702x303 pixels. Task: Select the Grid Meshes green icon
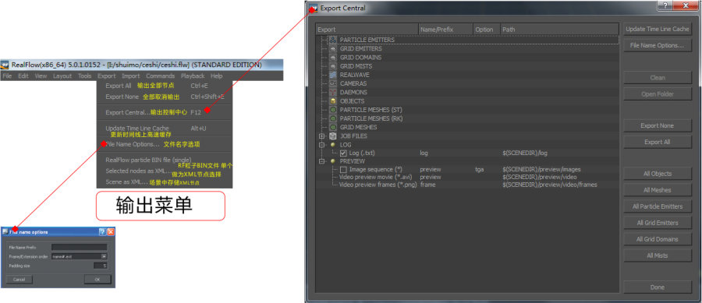332,127
